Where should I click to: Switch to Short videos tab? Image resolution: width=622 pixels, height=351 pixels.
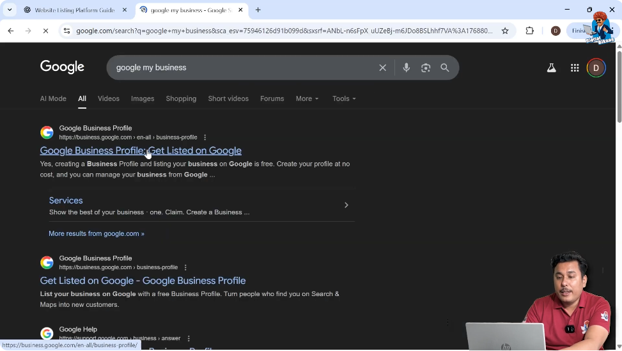coord(228,98)
